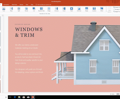Click the paragraph starting 'Our designers will guide'
The image size is (120, 99).
coord(29,71)
